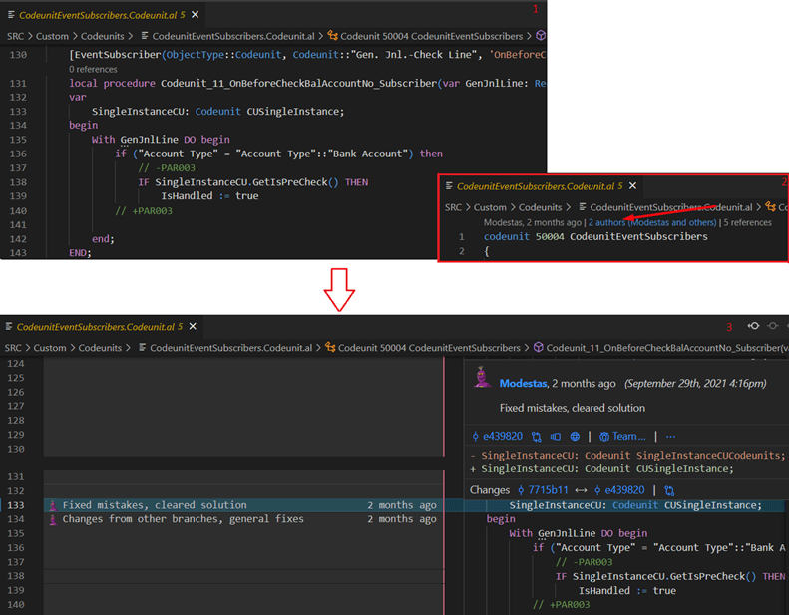
Task: Click '2 authors (Modestas and others)' code lens
Action: 652,222
